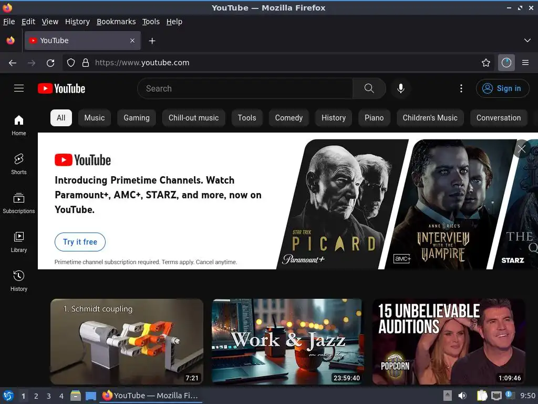
Task: Start voice search with microphone icon
Action: [x=400, y=88]
